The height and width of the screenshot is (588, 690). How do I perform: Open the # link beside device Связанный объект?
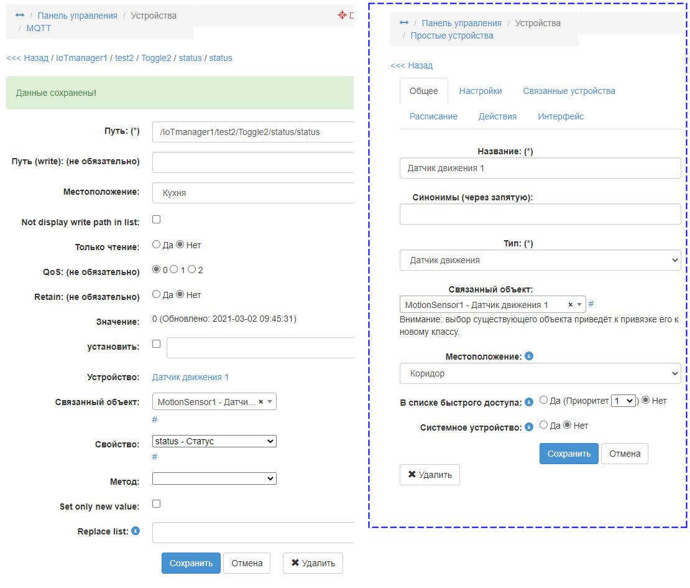591,304
